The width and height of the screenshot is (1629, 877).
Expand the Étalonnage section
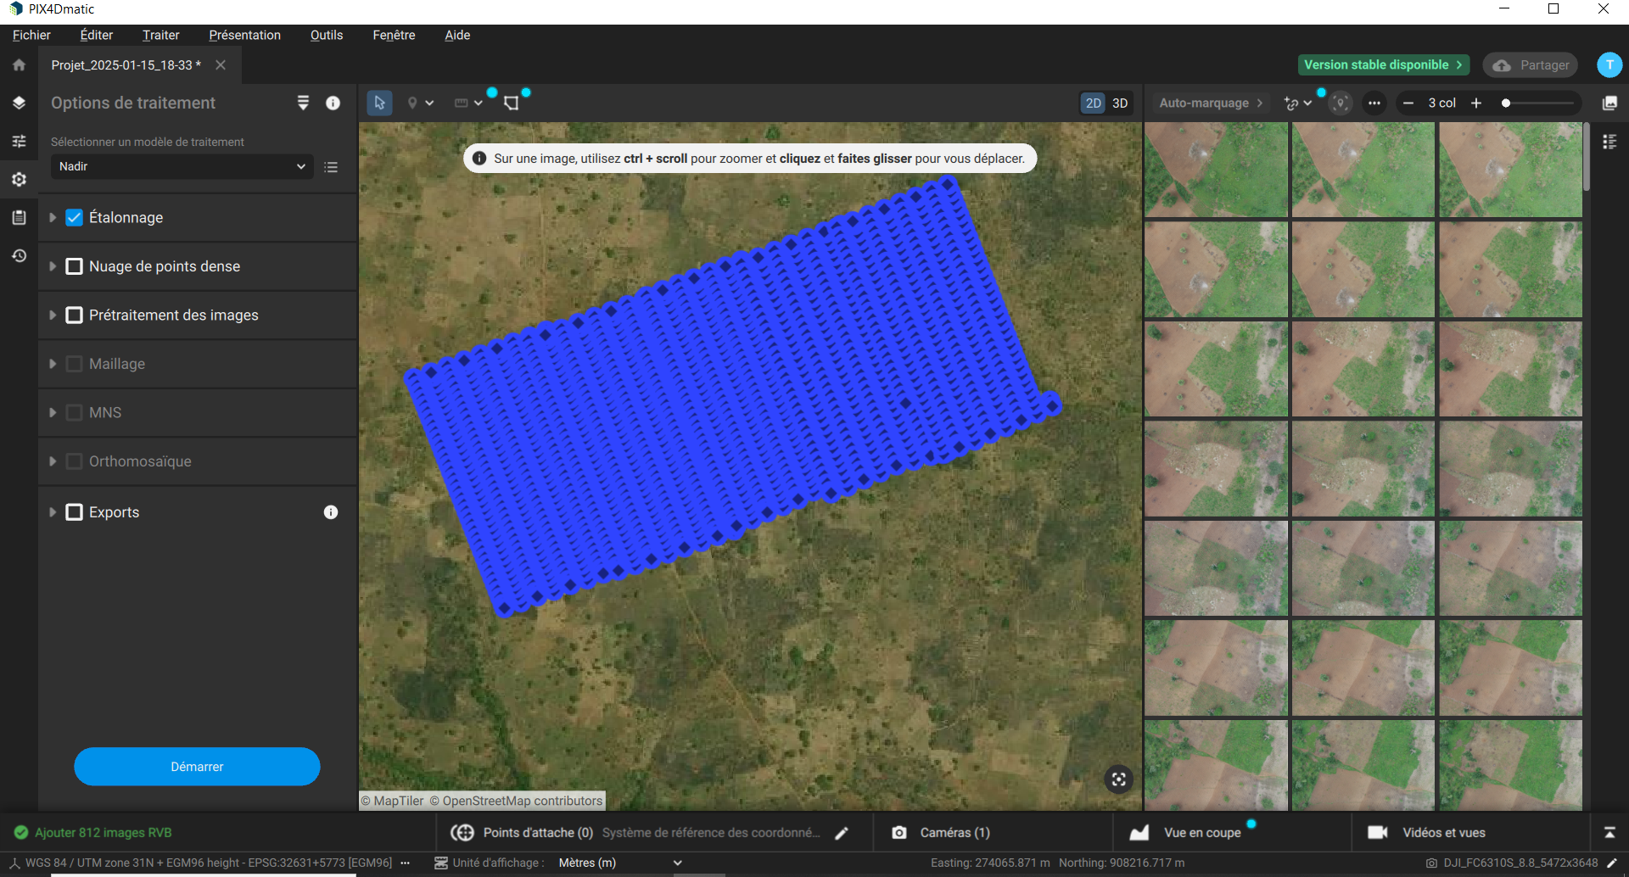click(53, 218)
